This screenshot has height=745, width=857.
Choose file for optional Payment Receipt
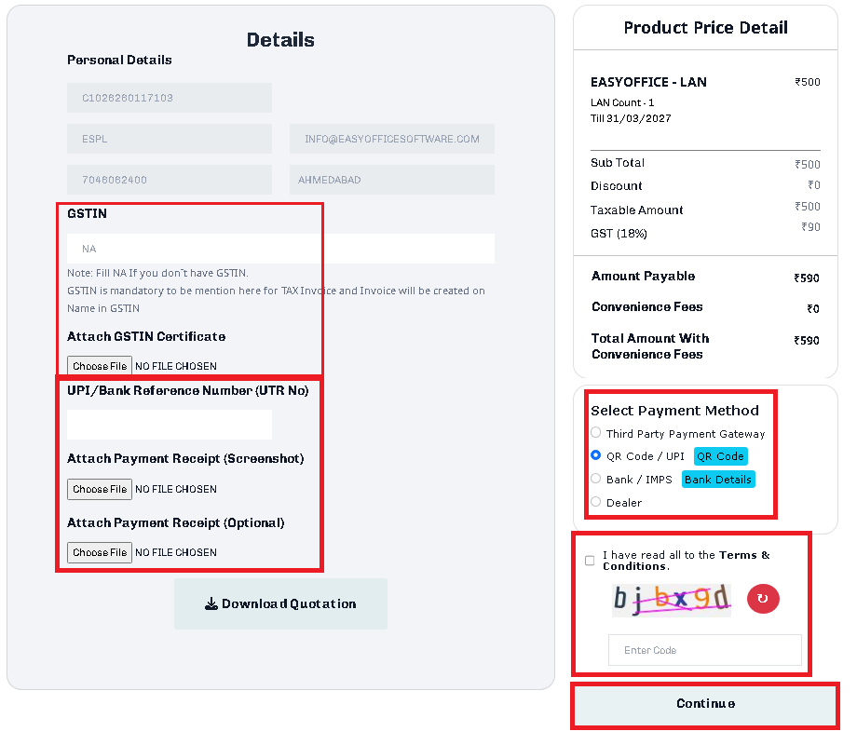100,552
